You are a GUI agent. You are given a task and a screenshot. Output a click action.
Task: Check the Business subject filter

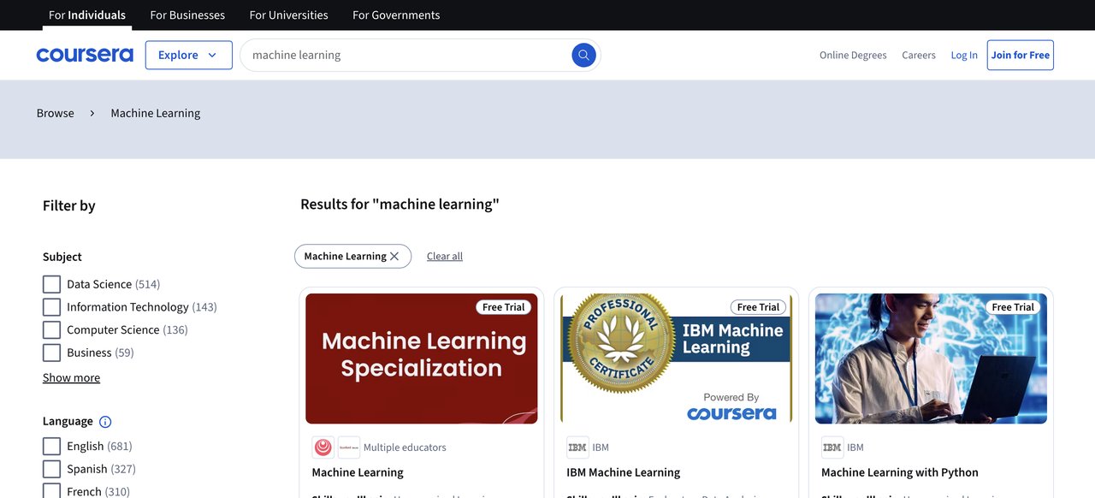52,353
